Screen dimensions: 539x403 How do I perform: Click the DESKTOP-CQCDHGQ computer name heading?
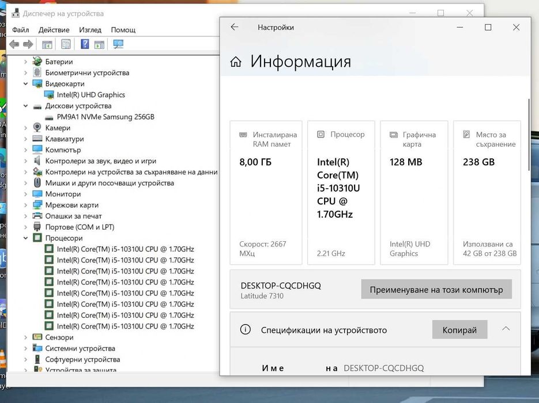281,286
